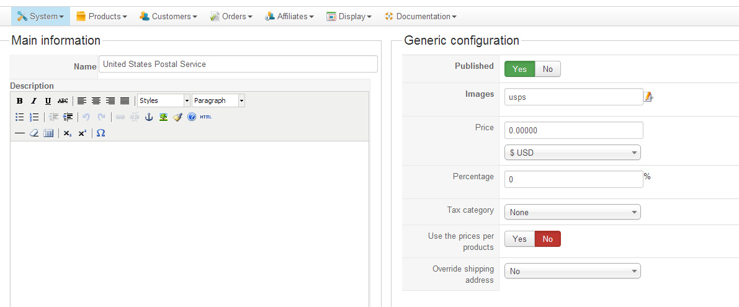Apply italic formatting in the editor
This screenshot has height=307, width=739.
(x=34, y=101)
